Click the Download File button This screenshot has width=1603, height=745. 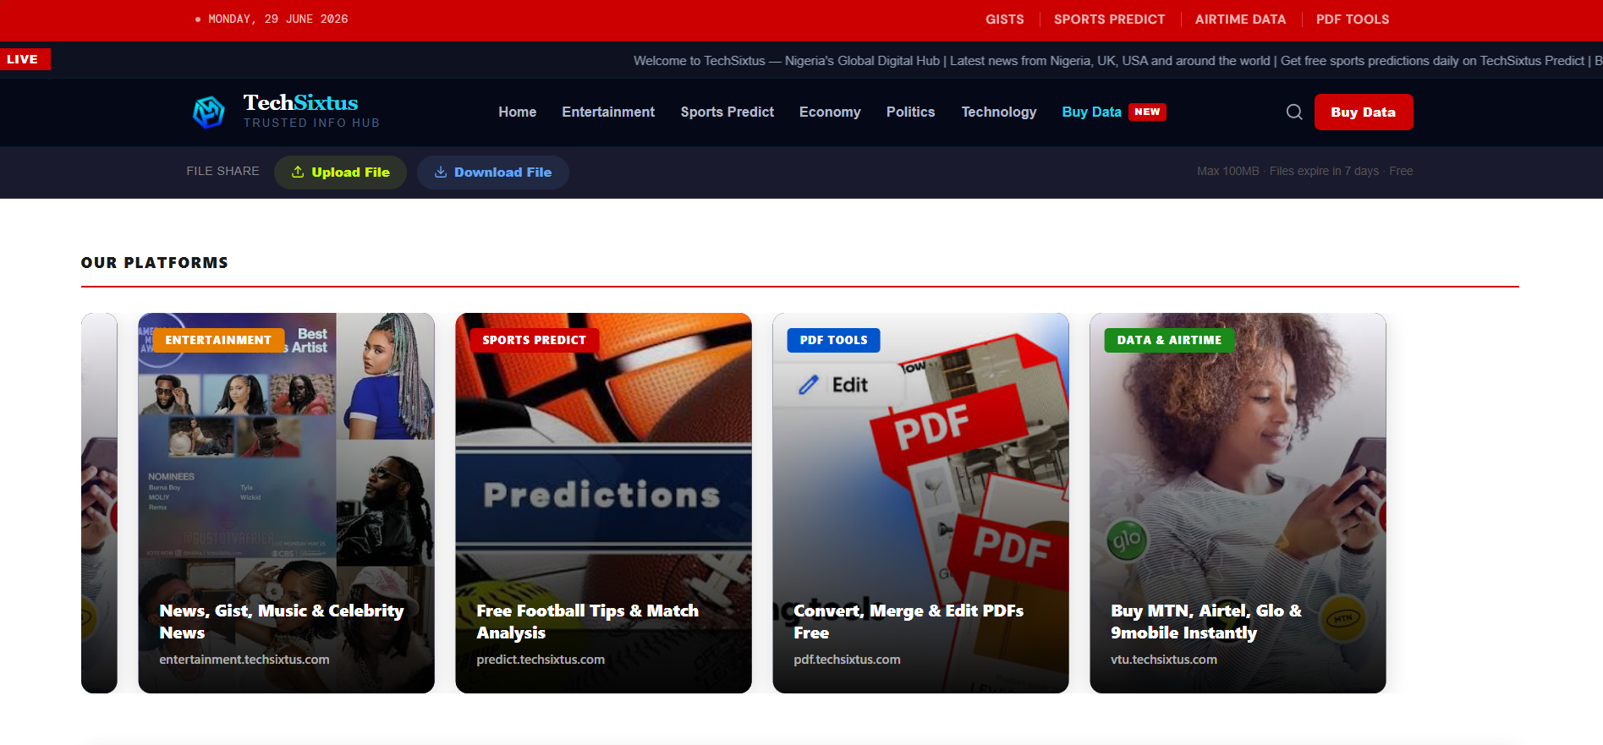[x=493, y=173]
